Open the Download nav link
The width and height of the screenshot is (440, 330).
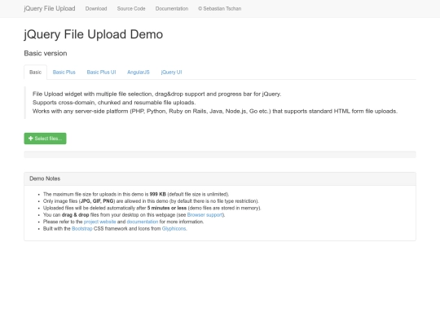tap(96, 9)
